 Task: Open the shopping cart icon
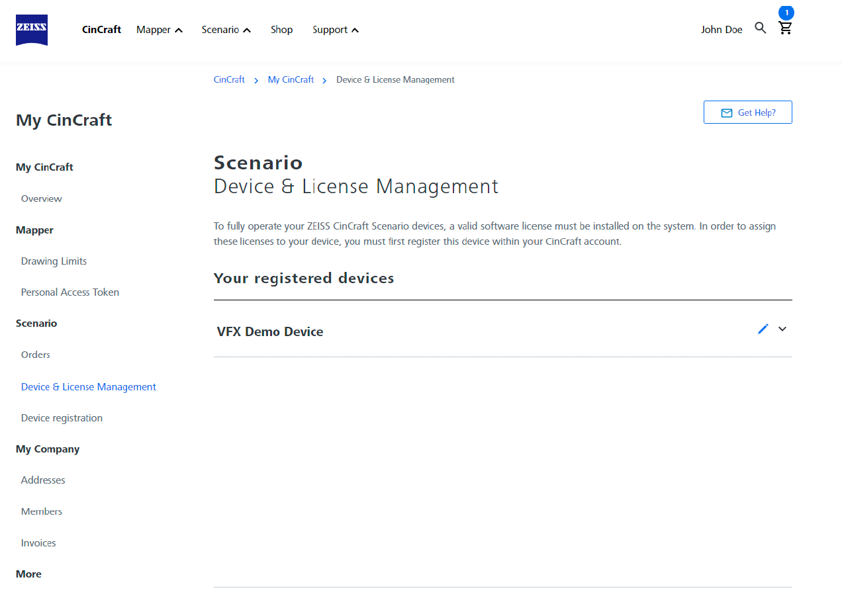point(785,28)
